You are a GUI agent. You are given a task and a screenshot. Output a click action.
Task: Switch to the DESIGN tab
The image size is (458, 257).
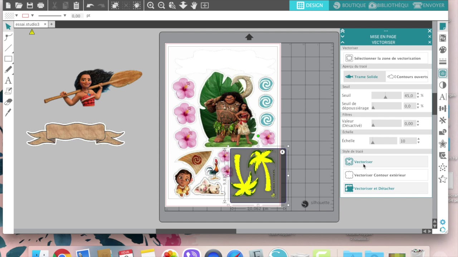pos(310,5)
